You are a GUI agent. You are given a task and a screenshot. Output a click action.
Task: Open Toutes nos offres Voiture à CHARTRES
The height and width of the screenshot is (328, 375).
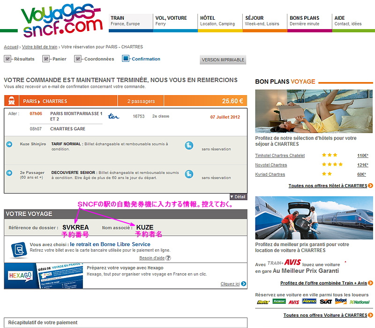325,315
